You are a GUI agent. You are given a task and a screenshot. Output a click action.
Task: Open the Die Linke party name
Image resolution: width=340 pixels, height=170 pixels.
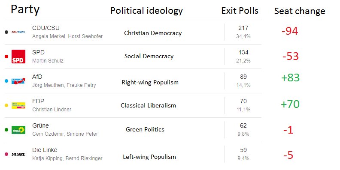(45, 150)
